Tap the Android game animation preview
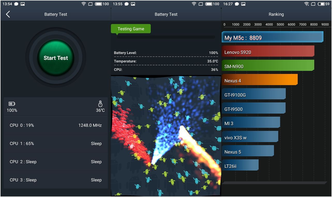The width and height of the screenshot is (332, 197). tap(166, 136)
